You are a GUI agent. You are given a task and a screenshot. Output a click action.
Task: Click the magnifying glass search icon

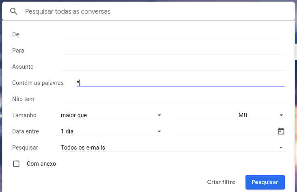[14, 11]
